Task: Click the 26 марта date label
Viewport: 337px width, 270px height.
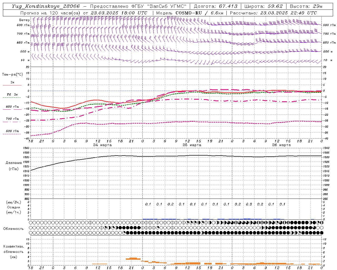Action: point(281,145)
